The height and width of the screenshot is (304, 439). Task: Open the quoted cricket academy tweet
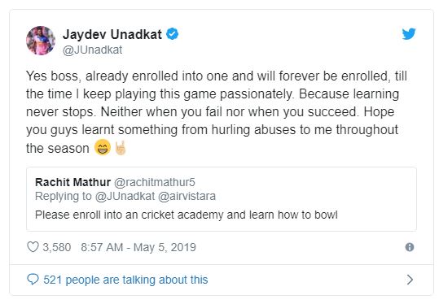222,199
